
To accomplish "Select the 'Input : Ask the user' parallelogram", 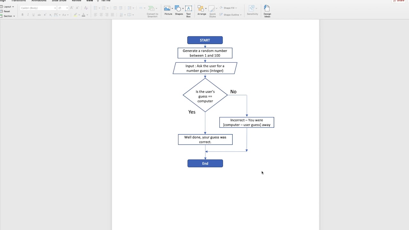I will click(x=205, y=68).
